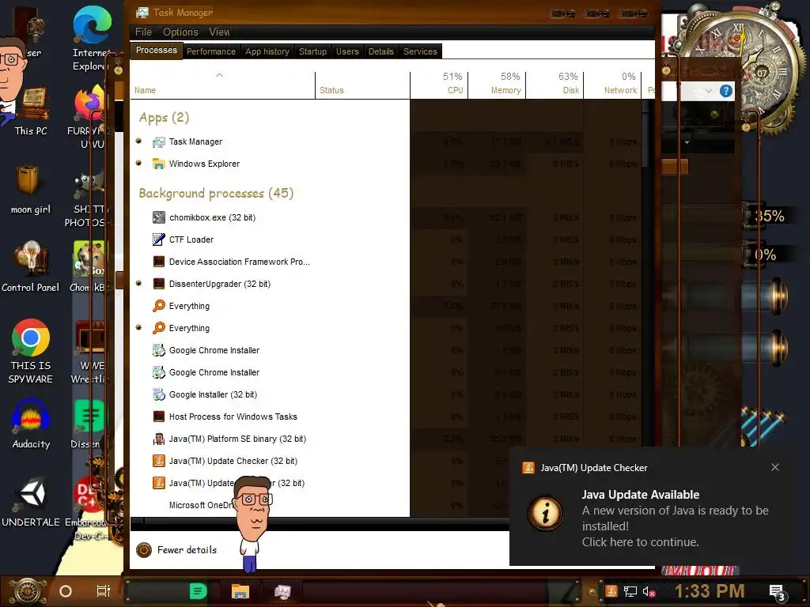Click the Task Manager taskbar button
The image size is (810, 607).
tap(282, 591)
